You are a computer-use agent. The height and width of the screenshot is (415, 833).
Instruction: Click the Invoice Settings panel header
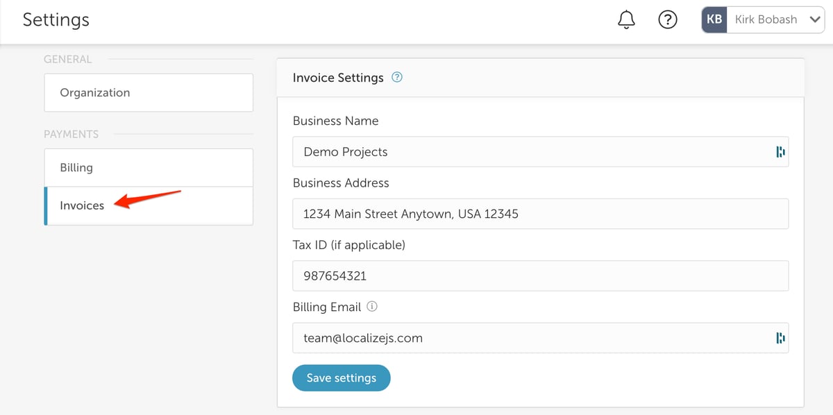(541, 78)
